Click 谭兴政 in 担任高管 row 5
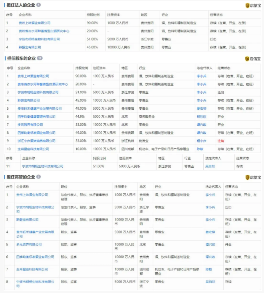The image size is (264, 293). pyautogui.click(x=210, y=245)
